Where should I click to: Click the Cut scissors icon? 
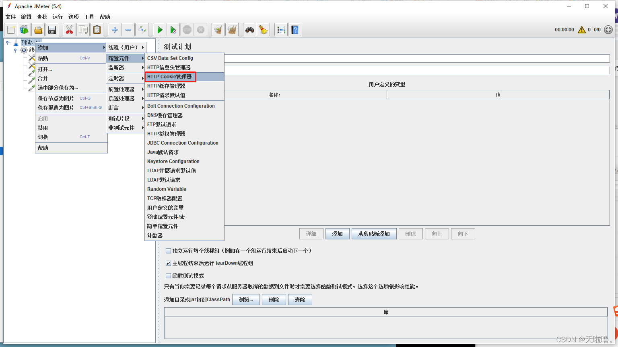click(70, 30)
